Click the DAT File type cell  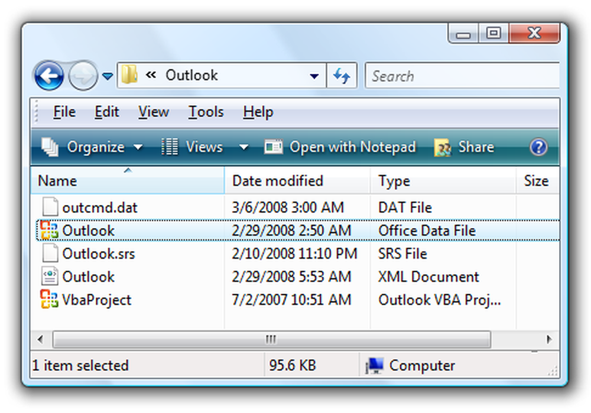[x=405, y=207]
